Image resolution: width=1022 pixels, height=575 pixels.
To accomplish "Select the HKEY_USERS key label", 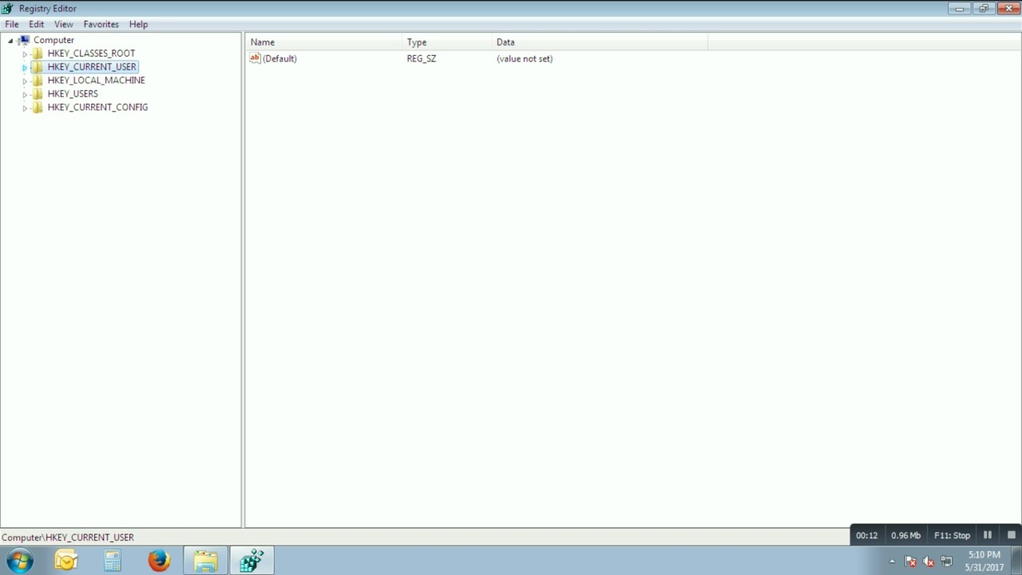I will tap(73, 94).
